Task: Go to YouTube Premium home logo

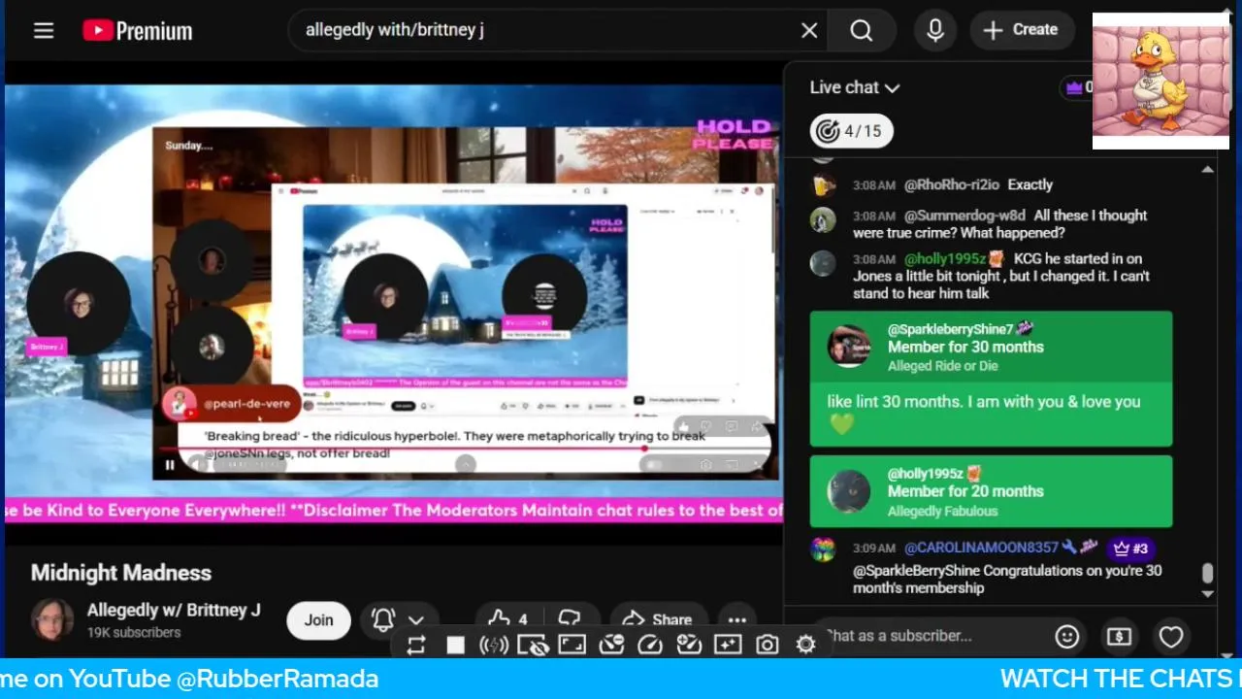Action: tap(137, 30)
